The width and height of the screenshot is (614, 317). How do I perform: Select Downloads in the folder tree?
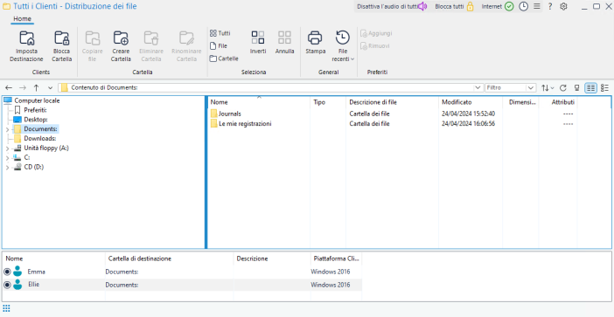click(40, 138)
